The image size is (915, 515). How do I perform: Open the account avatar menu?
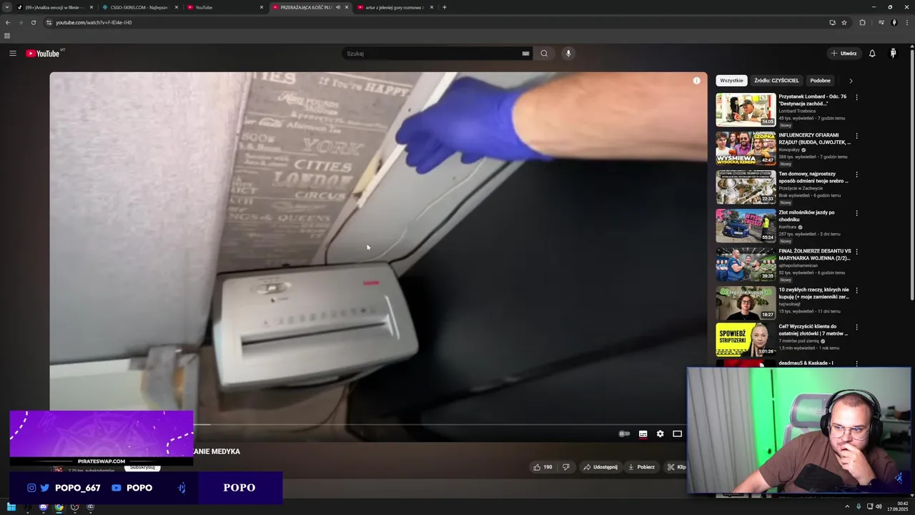tap(893, 54)
